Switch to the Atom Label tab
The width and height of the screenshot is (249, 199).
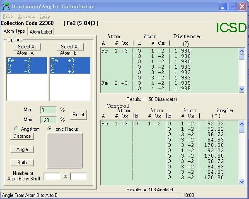41,32
